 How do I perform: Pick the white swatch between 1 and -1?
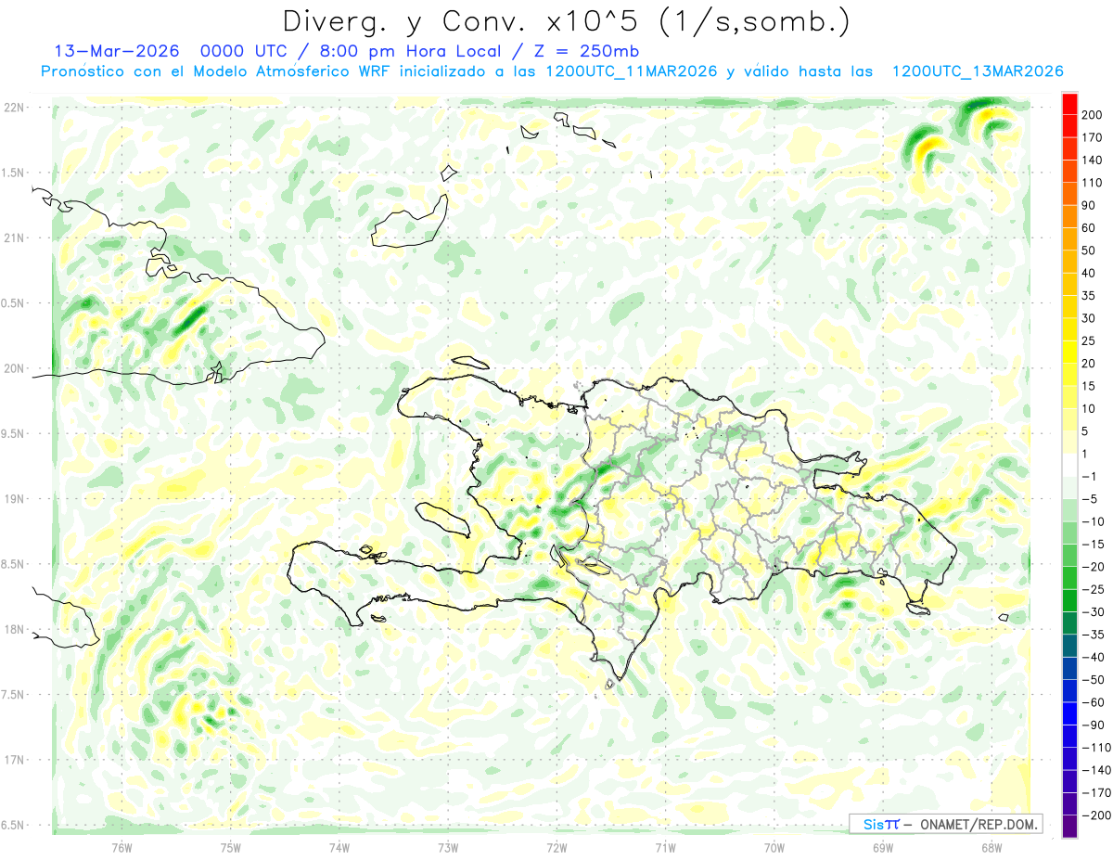tap(1069, 465)
